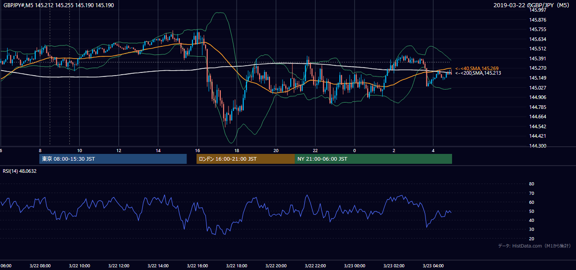This screenshot has width=576, height=270.
Task: Click price axis value 145.876
Action: [x=538, y=20]
